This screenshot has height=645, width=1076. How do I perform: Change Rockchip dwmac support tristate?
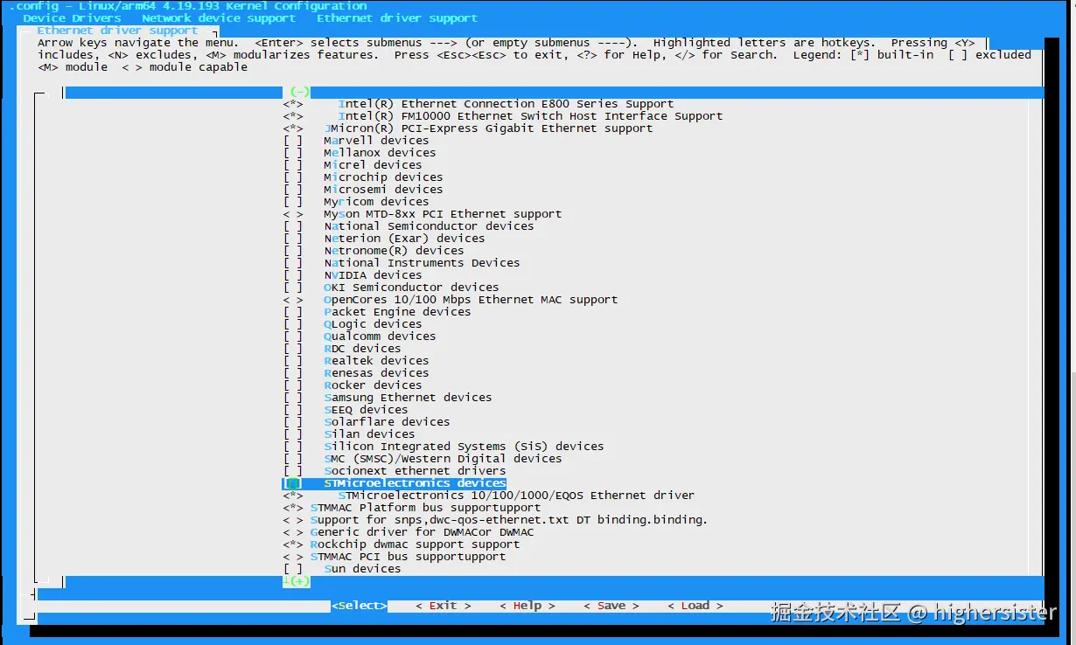click(x=293, y=544)
